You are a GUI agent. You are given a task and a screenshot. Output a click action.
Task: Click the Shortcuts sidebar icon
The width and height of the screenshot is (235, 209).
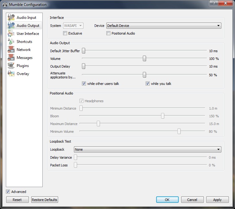coord(11,42)
